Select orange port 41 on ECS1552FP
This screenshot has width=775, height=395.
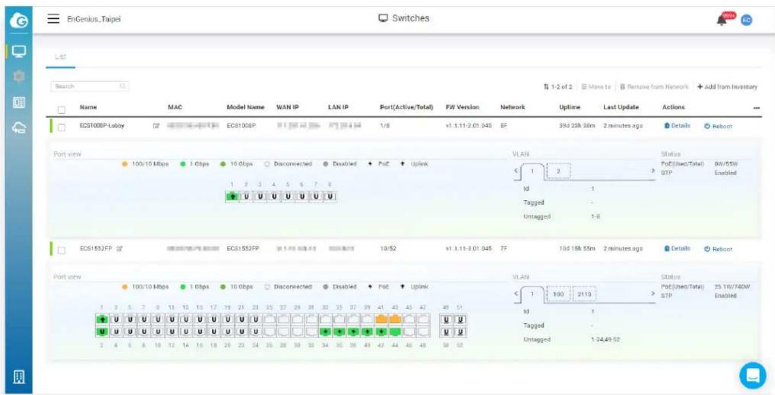381,319
